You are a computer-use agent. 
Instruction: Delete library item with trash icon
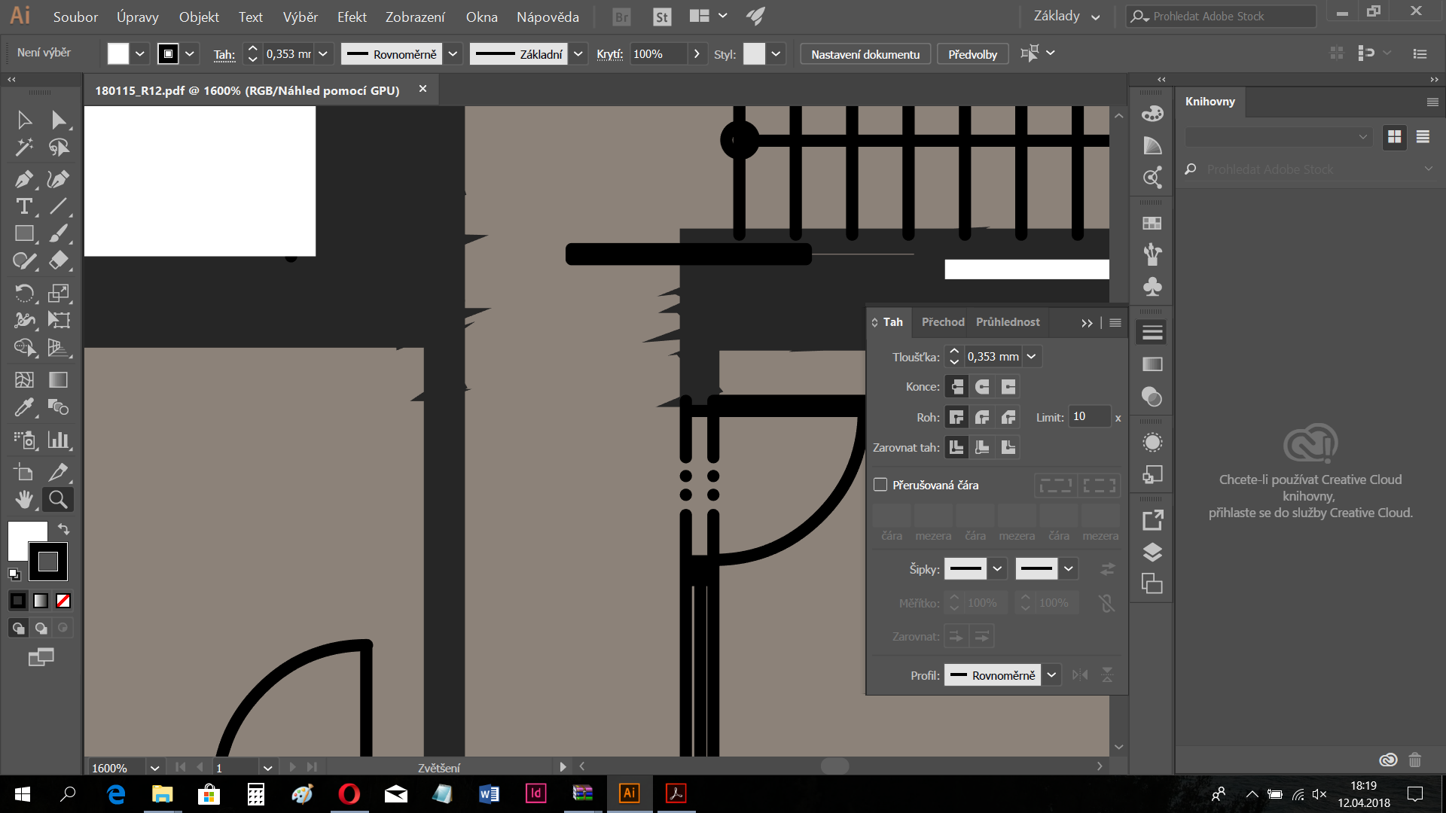pyautogui.click(x=1415, y=760)
